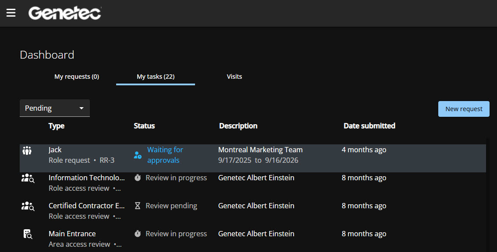Expand the ellipsis on Information Technology review
Image resolution: width=497 pixels, height=252 pixels.
[119, 188]
